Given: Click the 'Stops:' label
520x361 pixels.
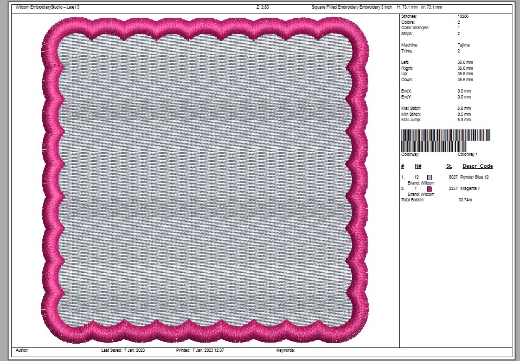Looking at the screenshot, I should (x=407, y=34).
